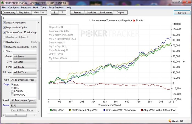The height and width of the screenshot is (124, 192).
Task: Click the chips icon next to Hands: 549
Action: [x=170, y=121]
